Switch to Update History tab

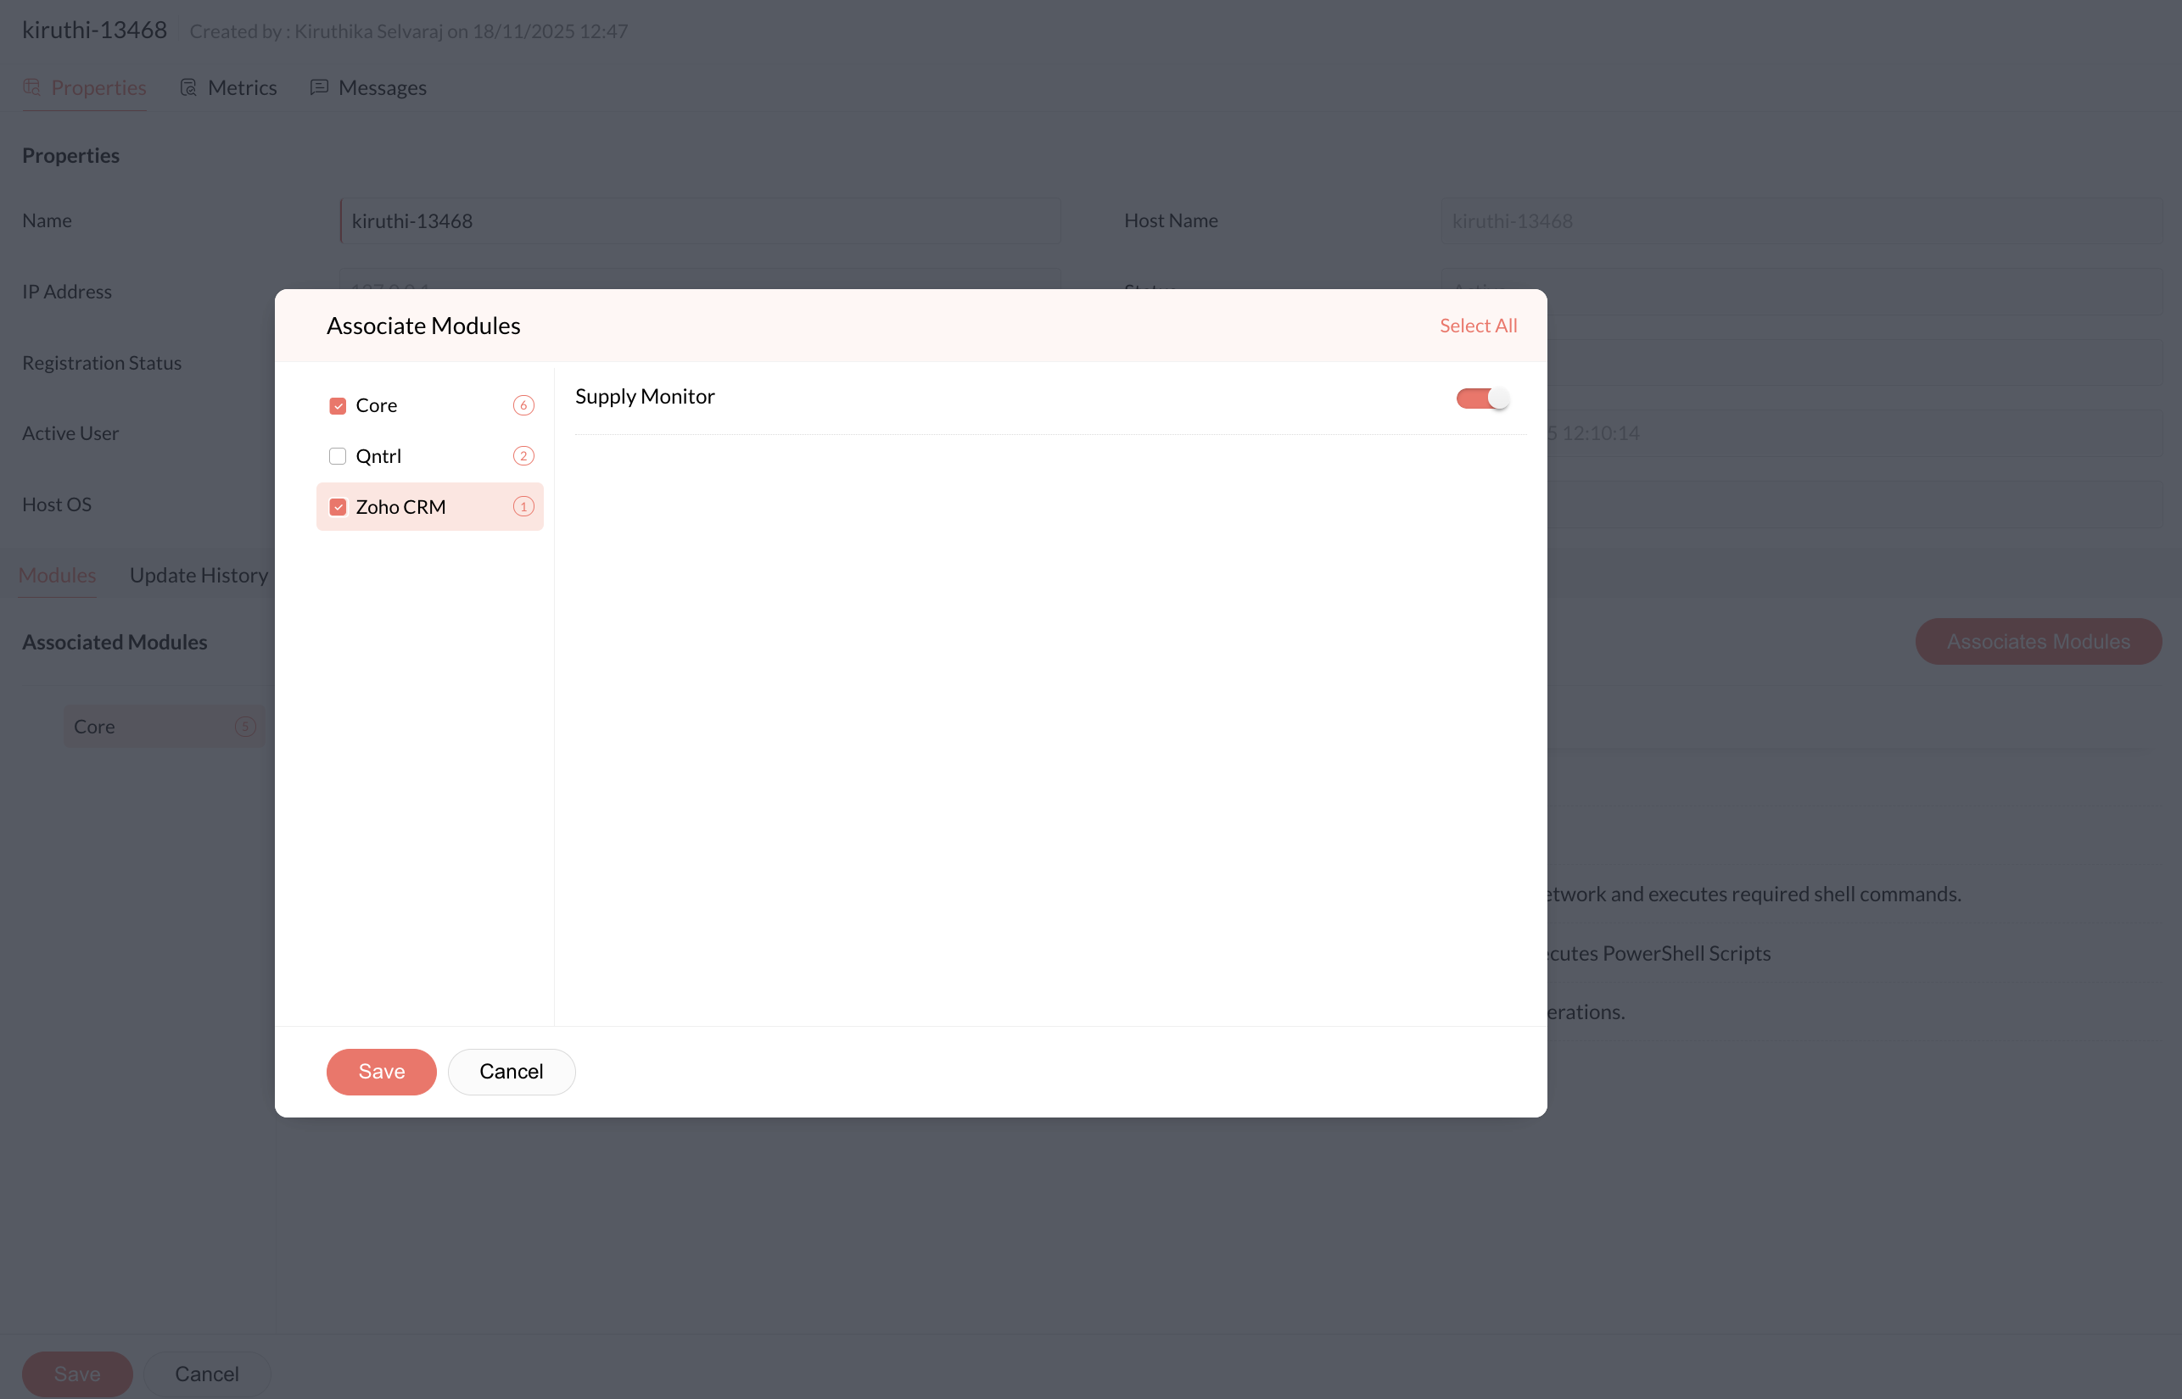click(199, 575)
